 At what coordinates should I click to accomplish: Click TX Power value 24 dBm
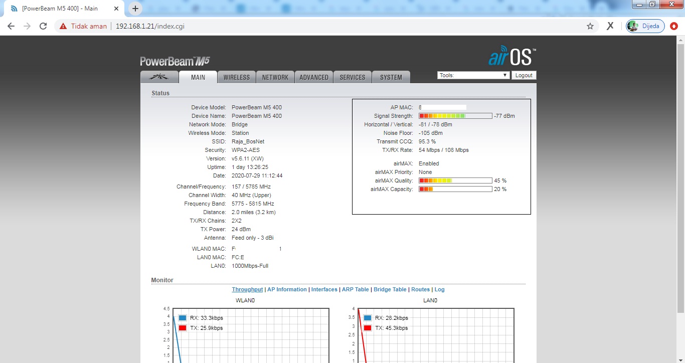[x=241, y=229]
